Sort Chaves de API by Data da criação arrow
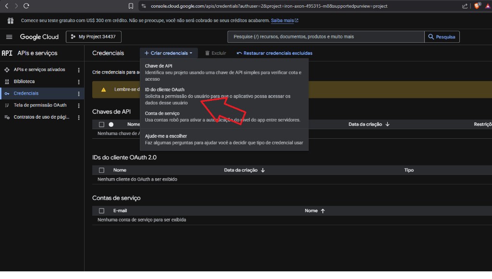Viewport: 492px width, 279px height. click(x=388, y=124)
